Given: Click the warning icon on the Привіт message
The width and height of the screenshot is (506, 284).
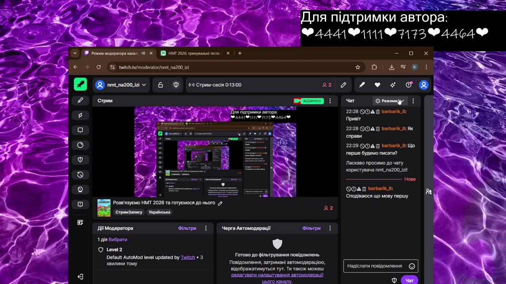Looking at the screenshot, I should pos(372,112).
